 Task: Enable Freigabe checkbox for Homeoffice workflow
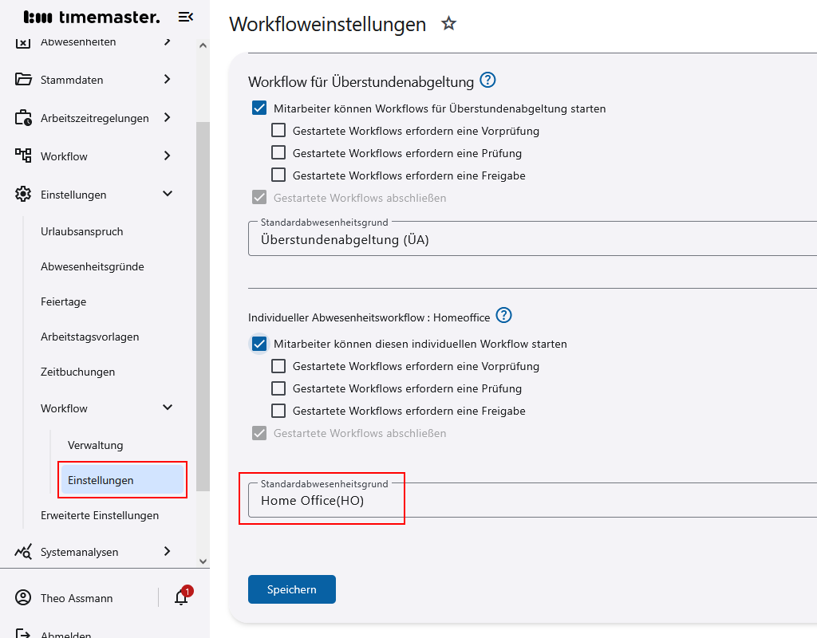click(x=278, y=412)
